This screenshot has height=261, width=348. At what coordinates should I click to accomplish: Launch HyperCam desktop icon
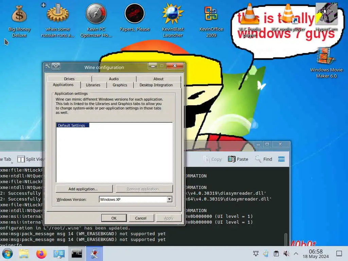(327, 17)
